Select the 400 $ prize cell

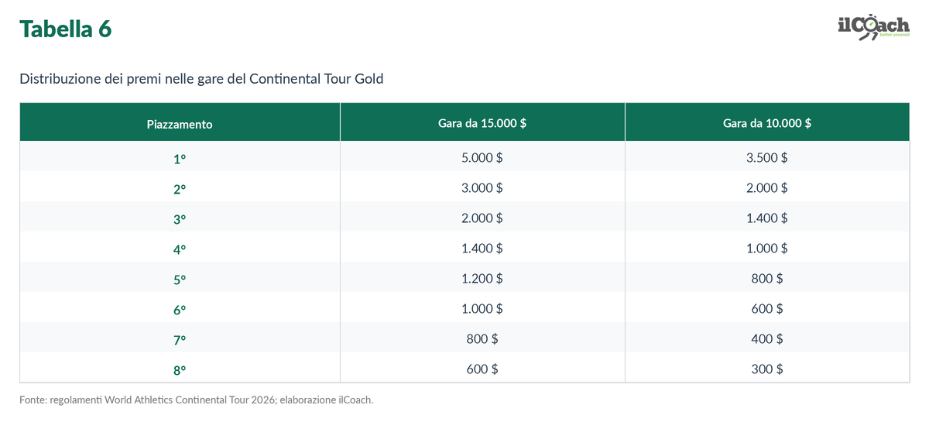click(767, 338)
